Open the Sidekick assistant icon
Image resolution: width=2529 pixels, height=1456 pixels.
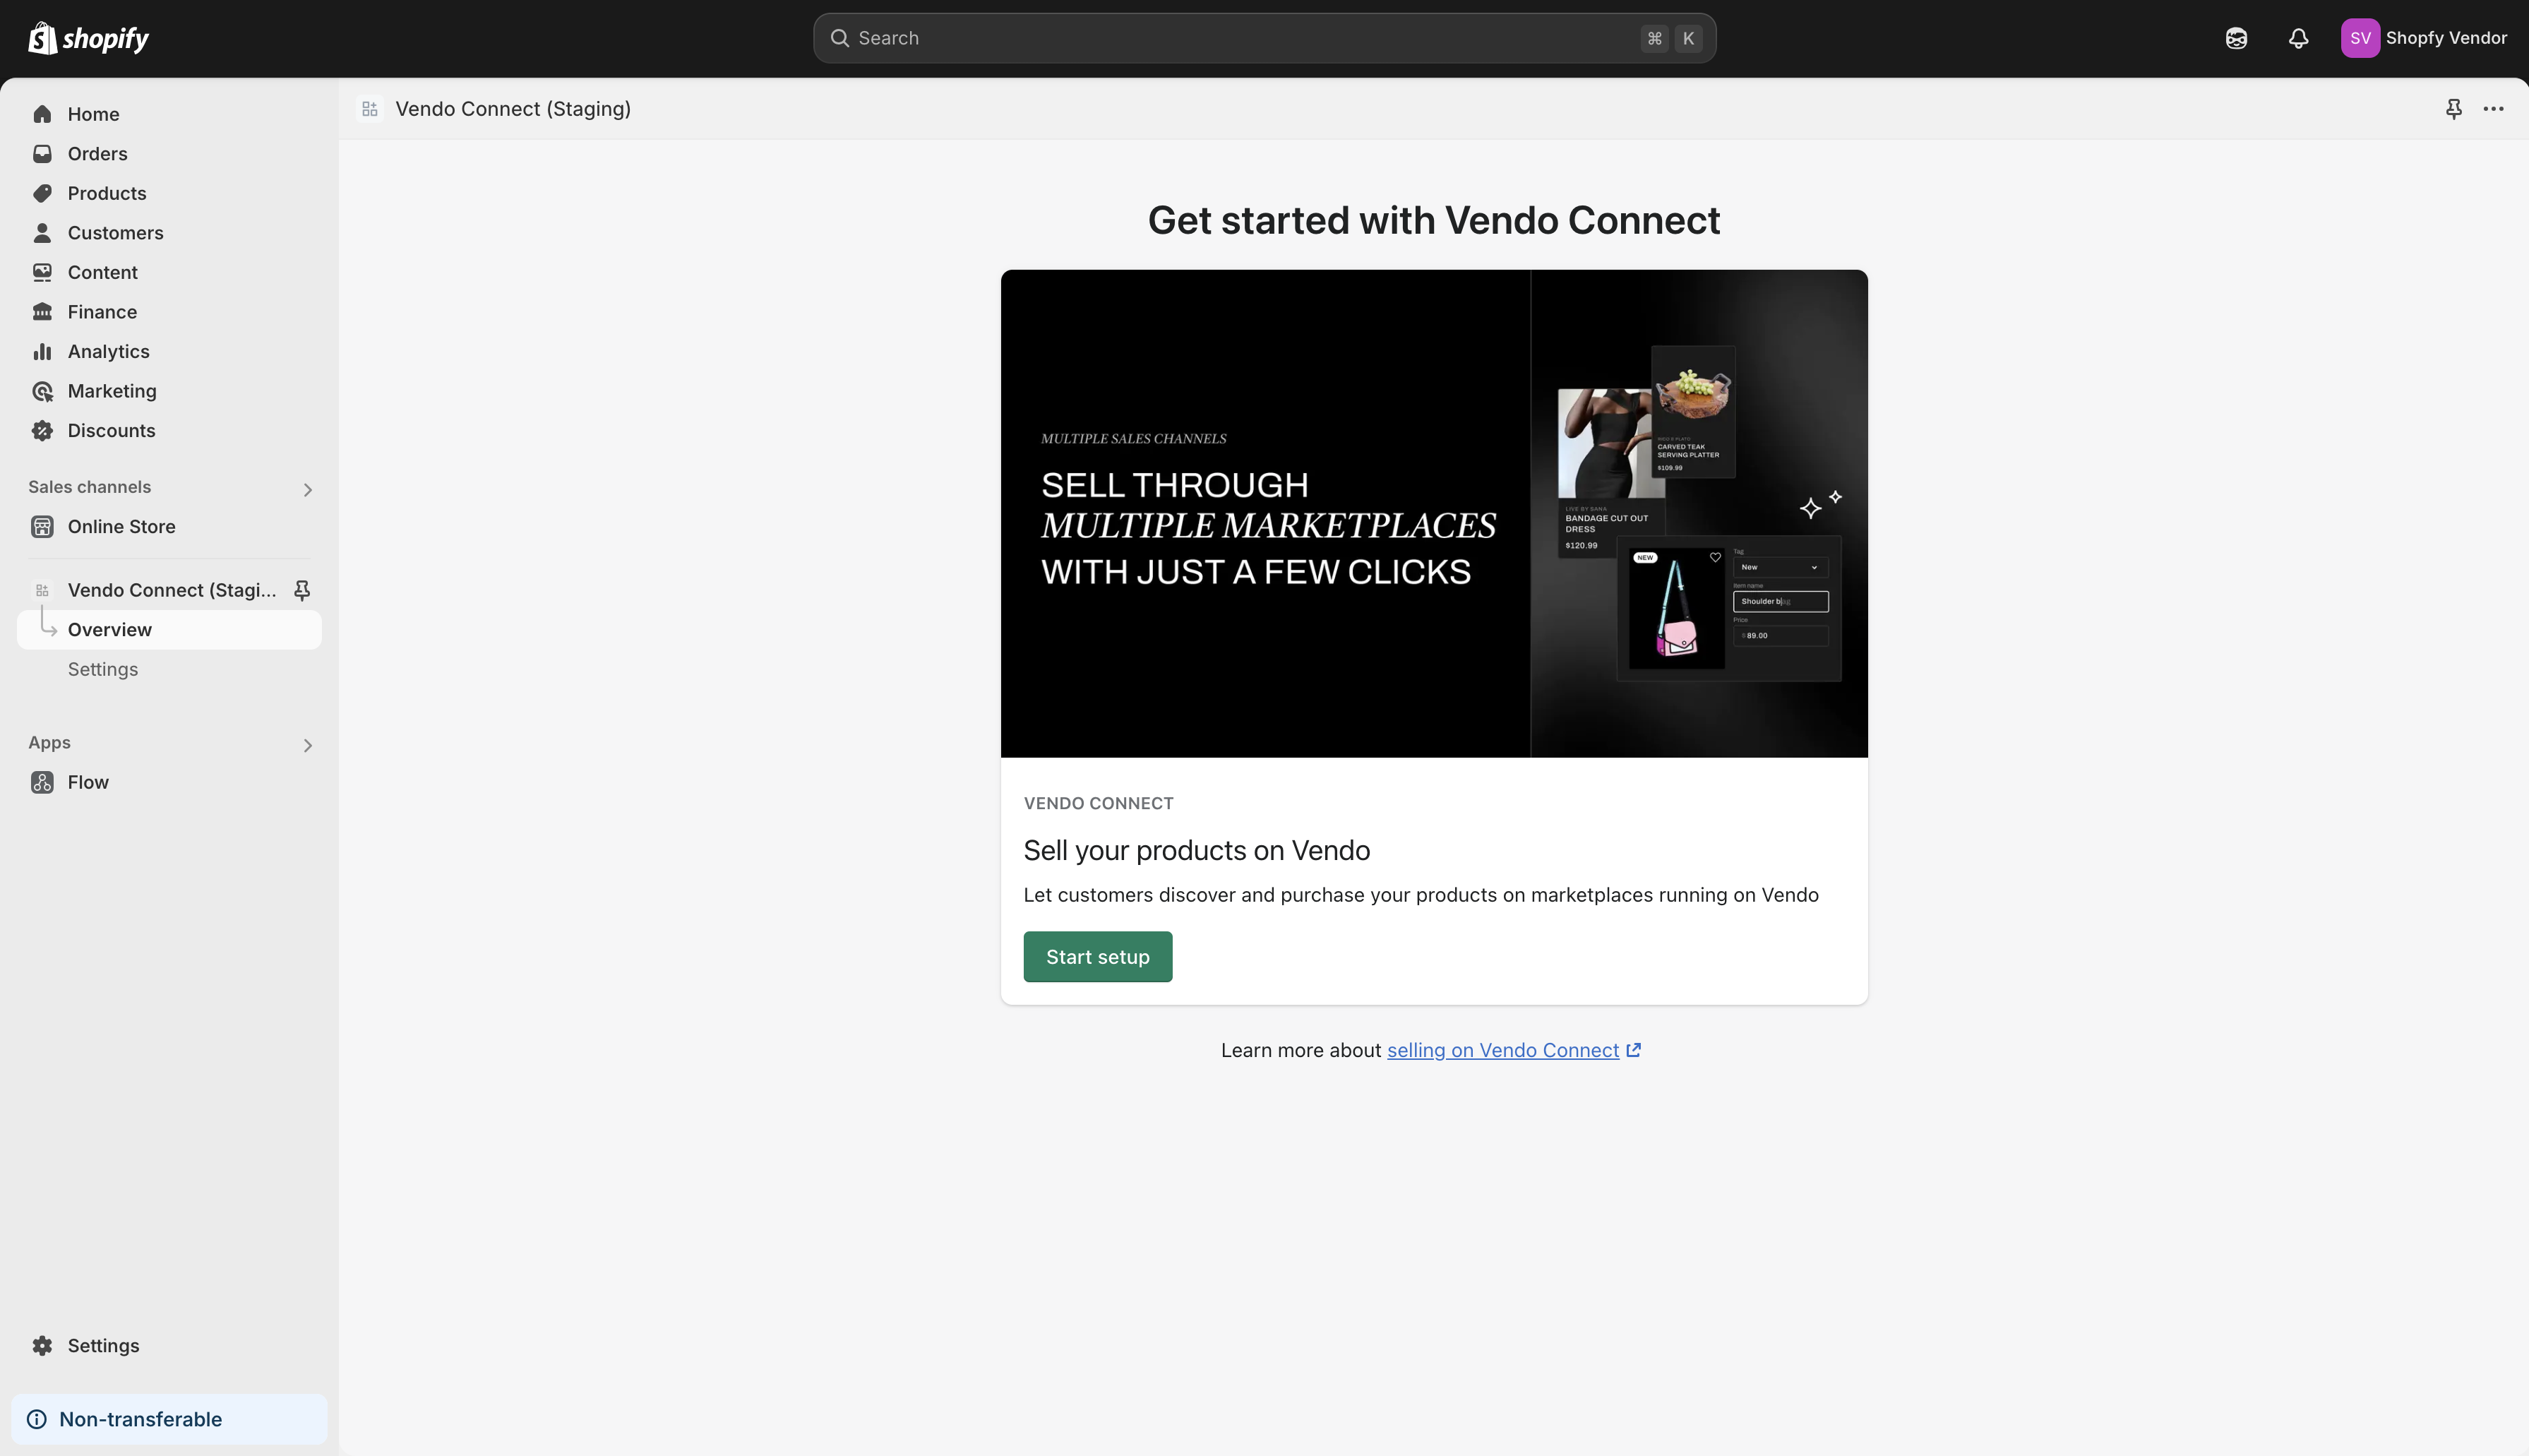coord(2236,38)
